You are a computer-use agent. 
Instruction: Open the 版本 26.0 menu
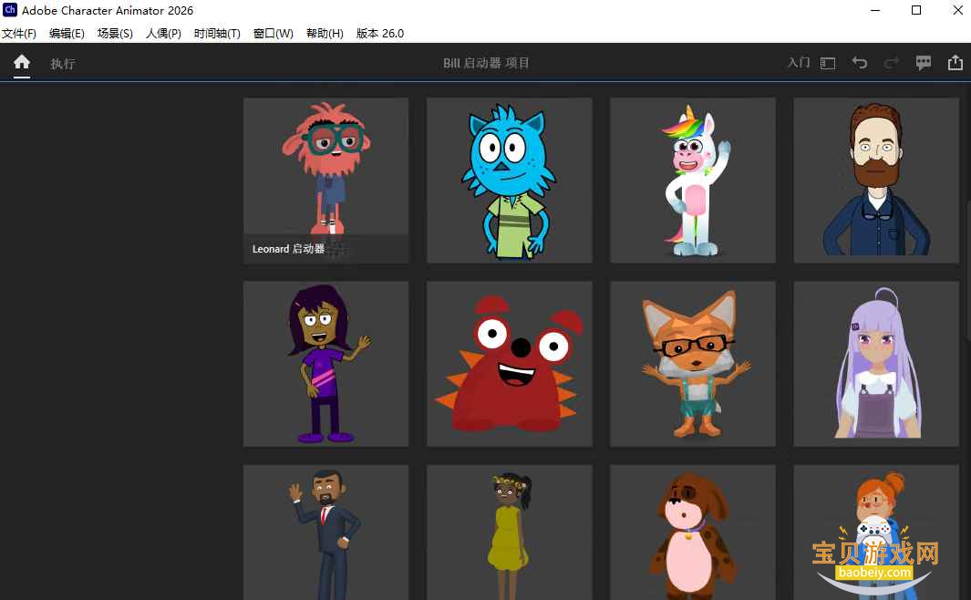380,34
